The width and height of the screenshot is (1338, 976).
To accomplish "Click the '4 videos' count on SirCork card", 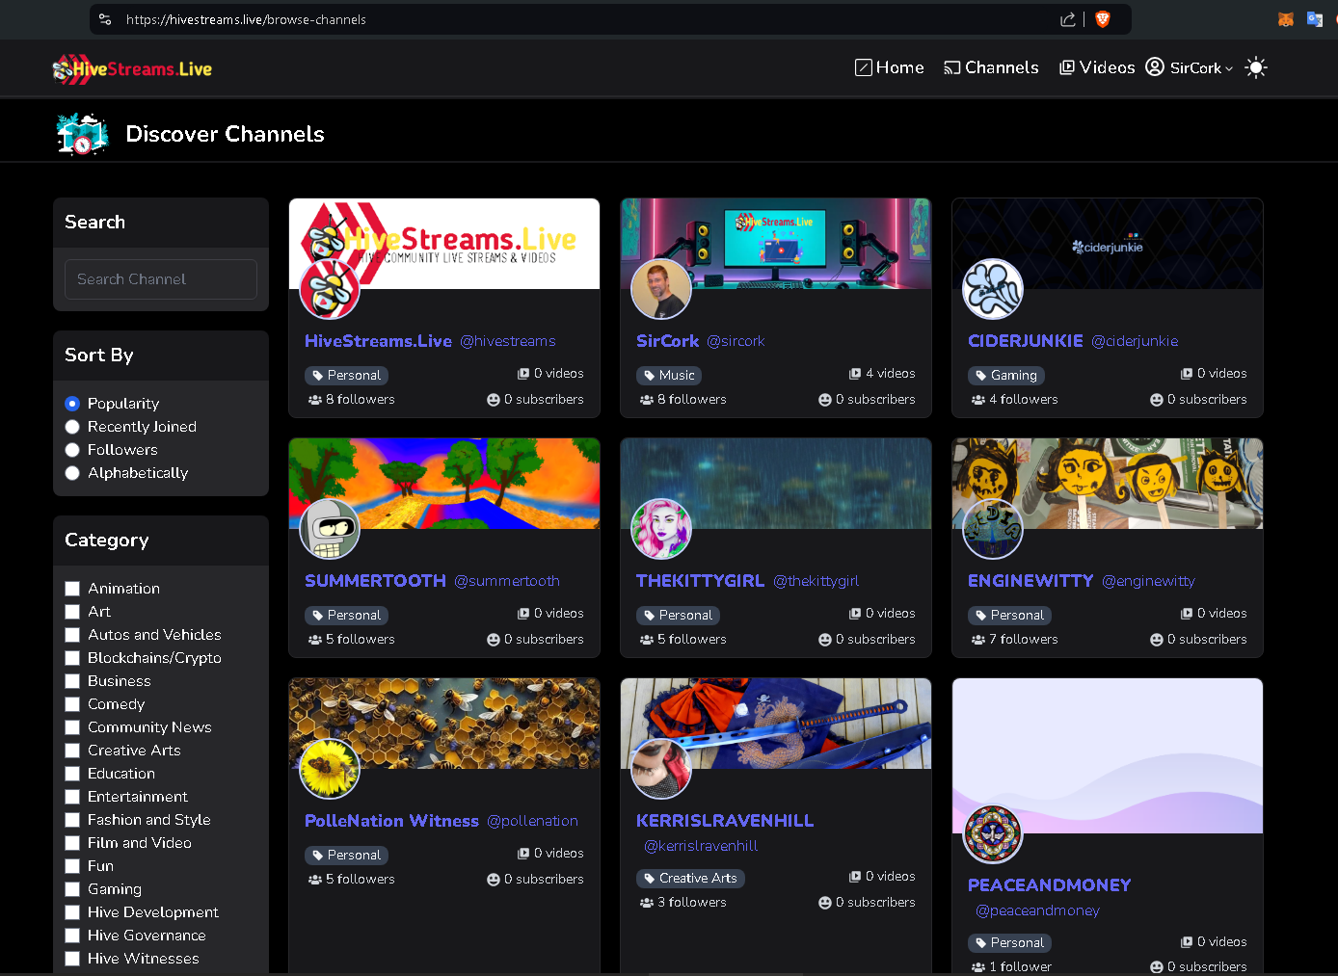I will pos(882,374).
